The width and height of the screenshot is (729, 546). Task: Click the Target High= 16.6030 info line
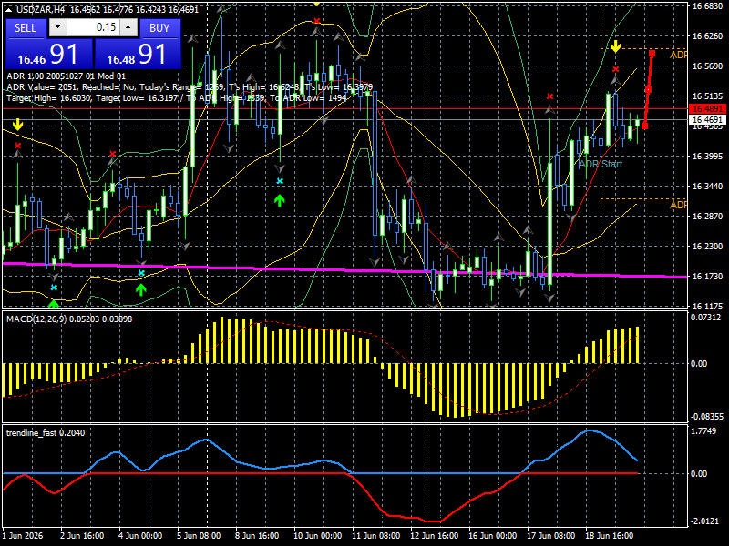point(177,98)
